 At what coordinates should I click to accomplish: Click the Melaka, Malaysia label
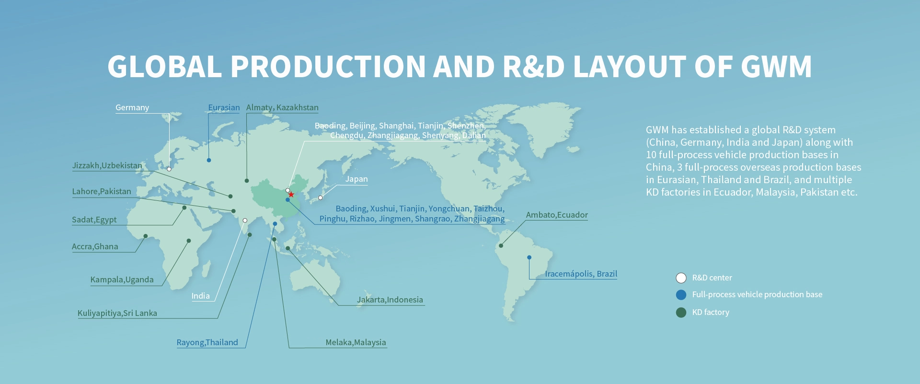coord(356,342)
